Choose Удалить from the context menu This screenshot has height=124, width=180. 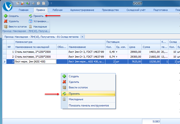(x=73, y=82)
